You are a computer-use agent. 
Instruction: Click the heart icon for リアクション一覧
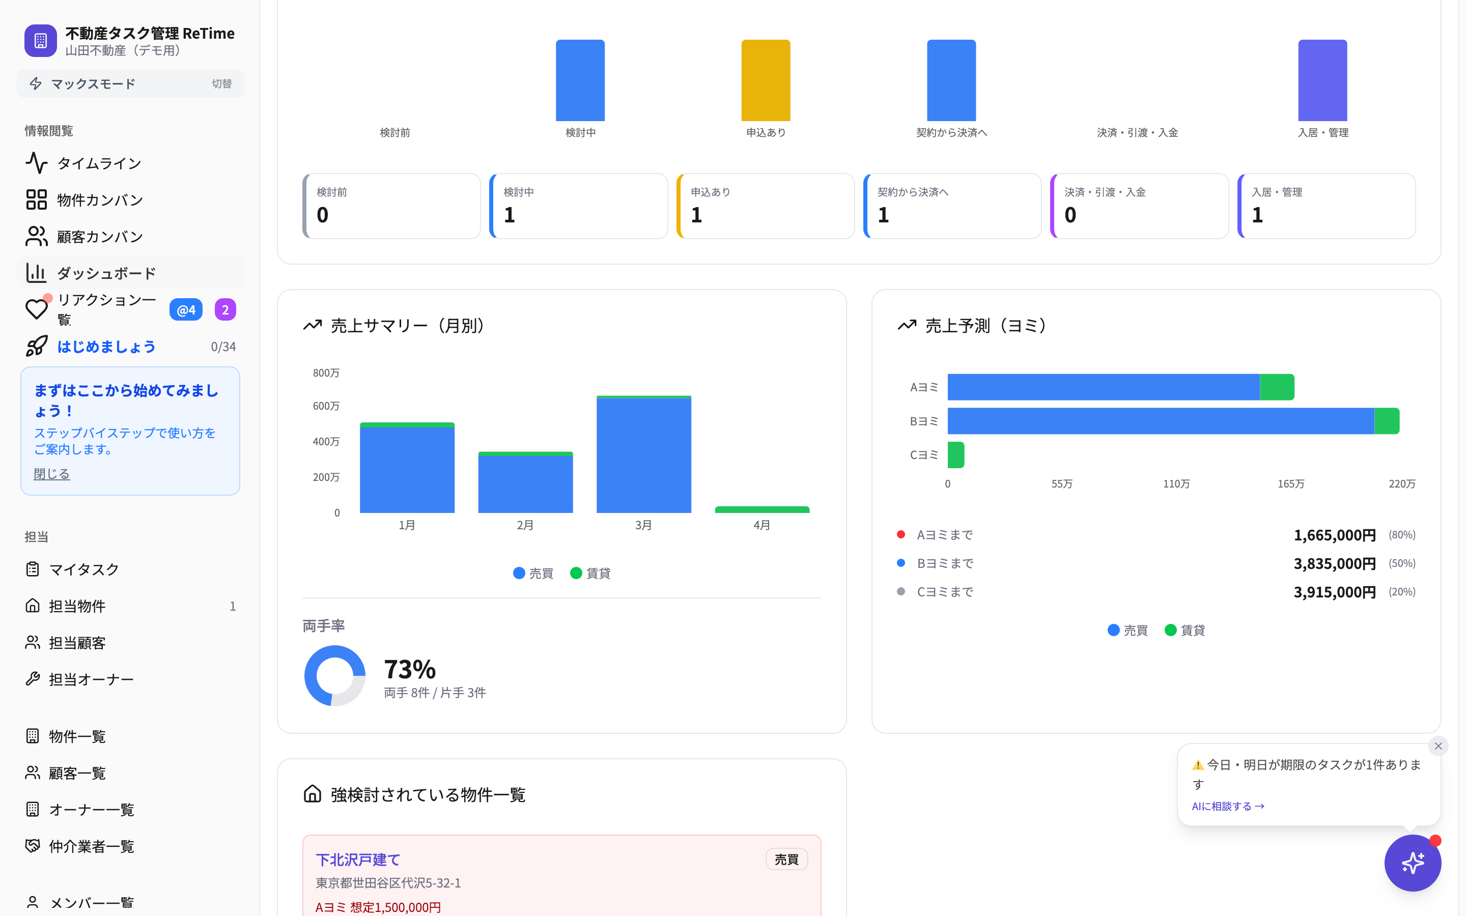click(36, 309)
